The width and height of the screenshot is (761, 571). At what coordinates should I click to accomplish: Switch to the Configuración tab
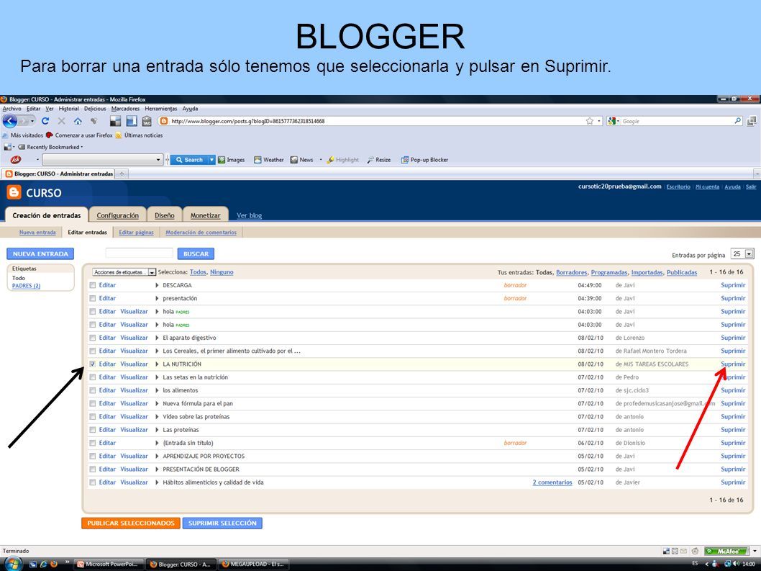pos(117,215)
